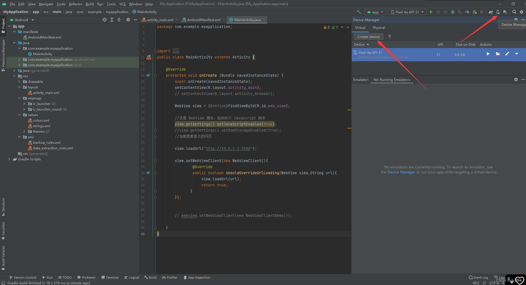Switch to the Physical devices tab
Viewport: 526px width, 285px height.
click(378, 28)
